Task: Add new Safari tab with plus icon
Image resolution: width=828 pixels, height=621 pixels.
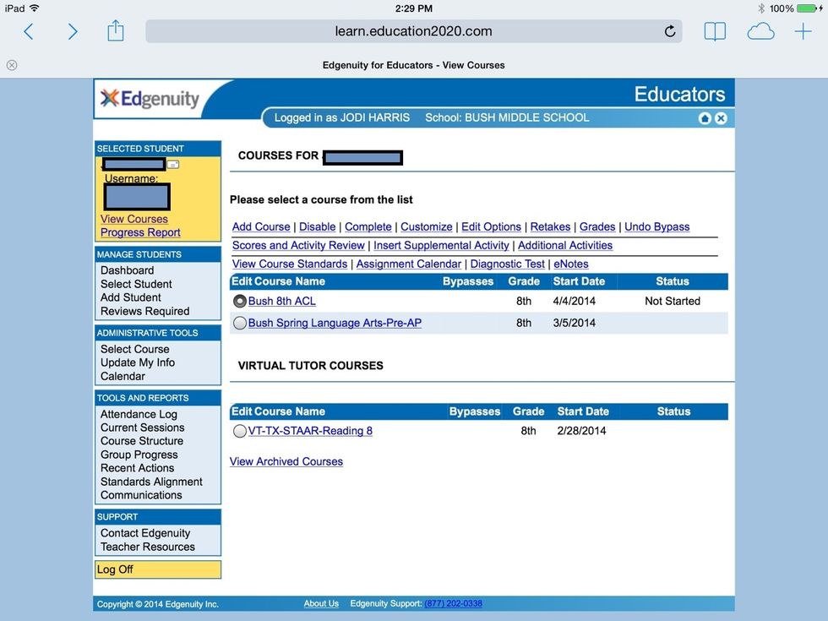Action: pos(803,32)
